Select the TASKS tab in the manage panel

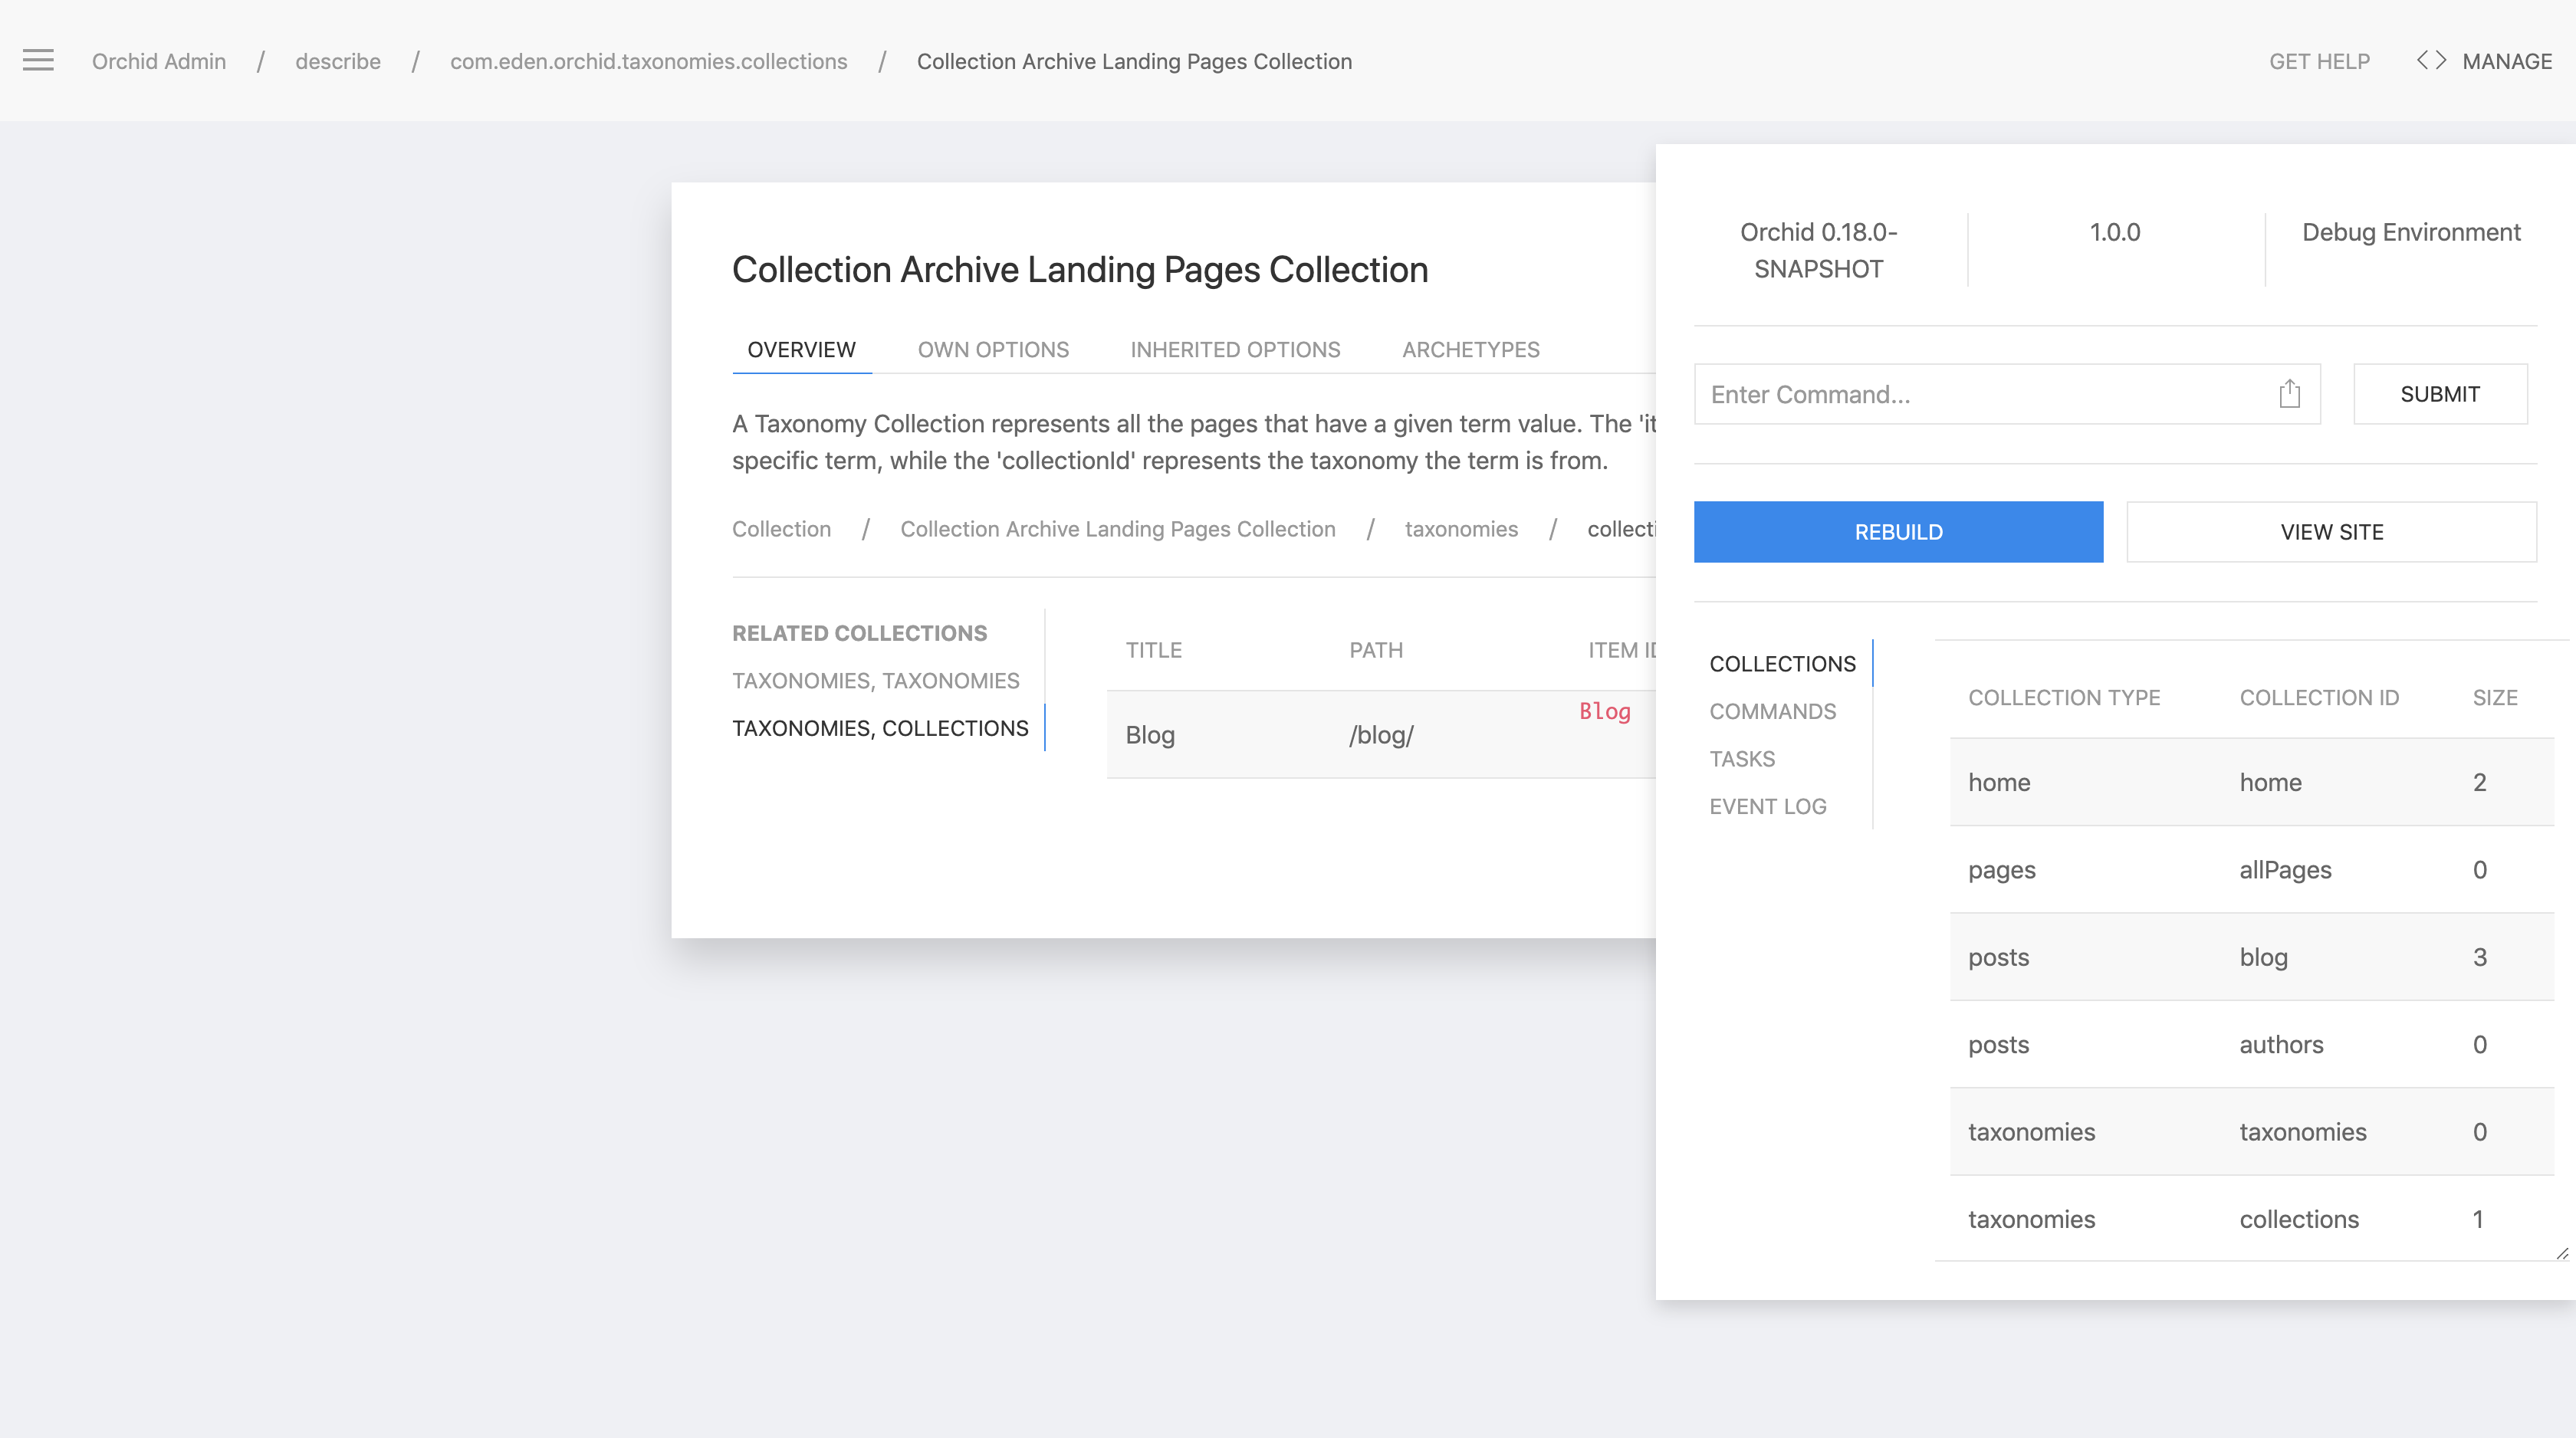(1742, 759)
